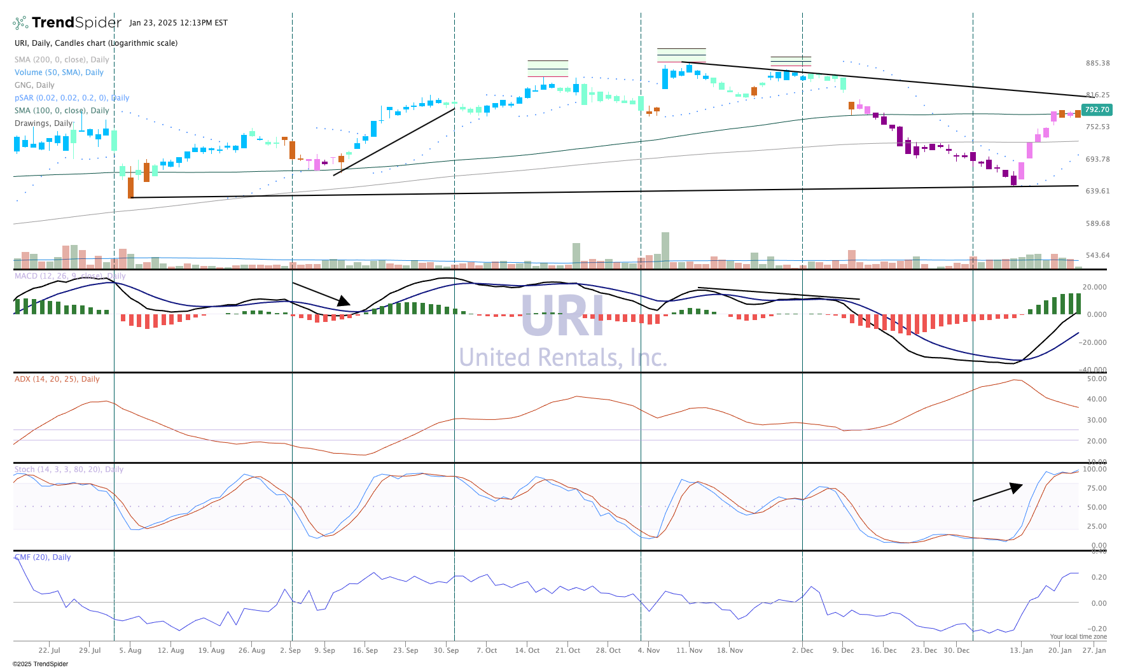Click the Drawings, Daily legend entry

[x=43, y=123]
